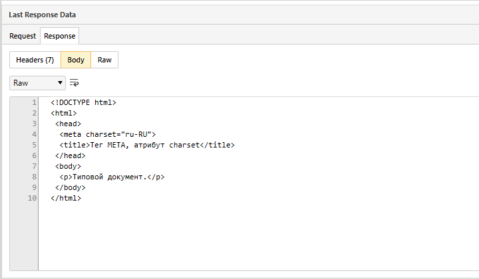Open the Raw format dropdown

(x=38, y=83)
